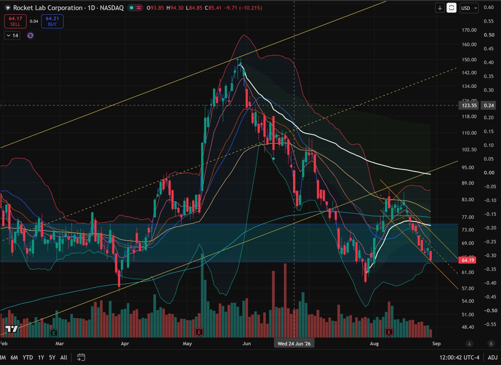
Task: Click the Rocket Lab Corporation symbol title
Action: [48, 8]
